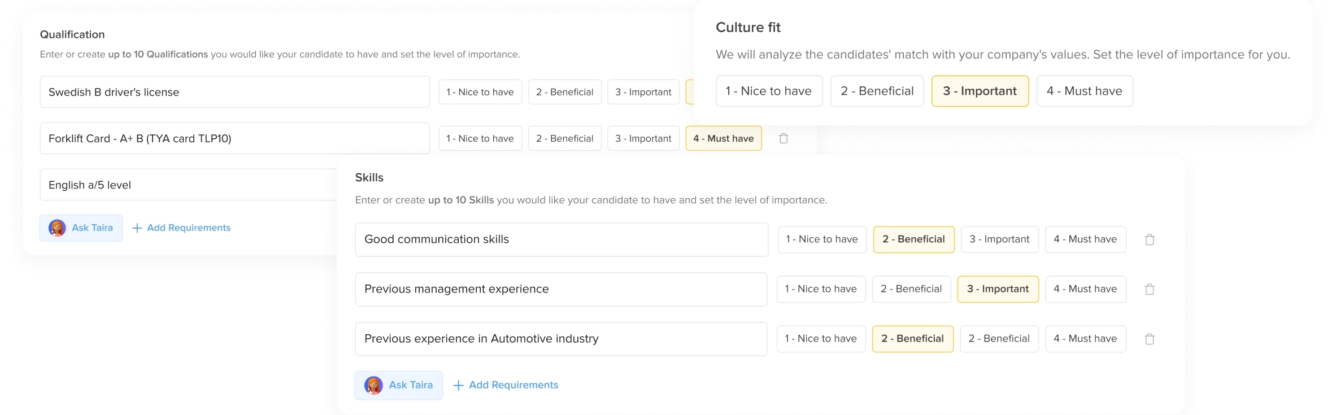Set Culture fit to 4 - Must have
1336x415 pixels.
pyautogui.click(x=1084, y=91)
